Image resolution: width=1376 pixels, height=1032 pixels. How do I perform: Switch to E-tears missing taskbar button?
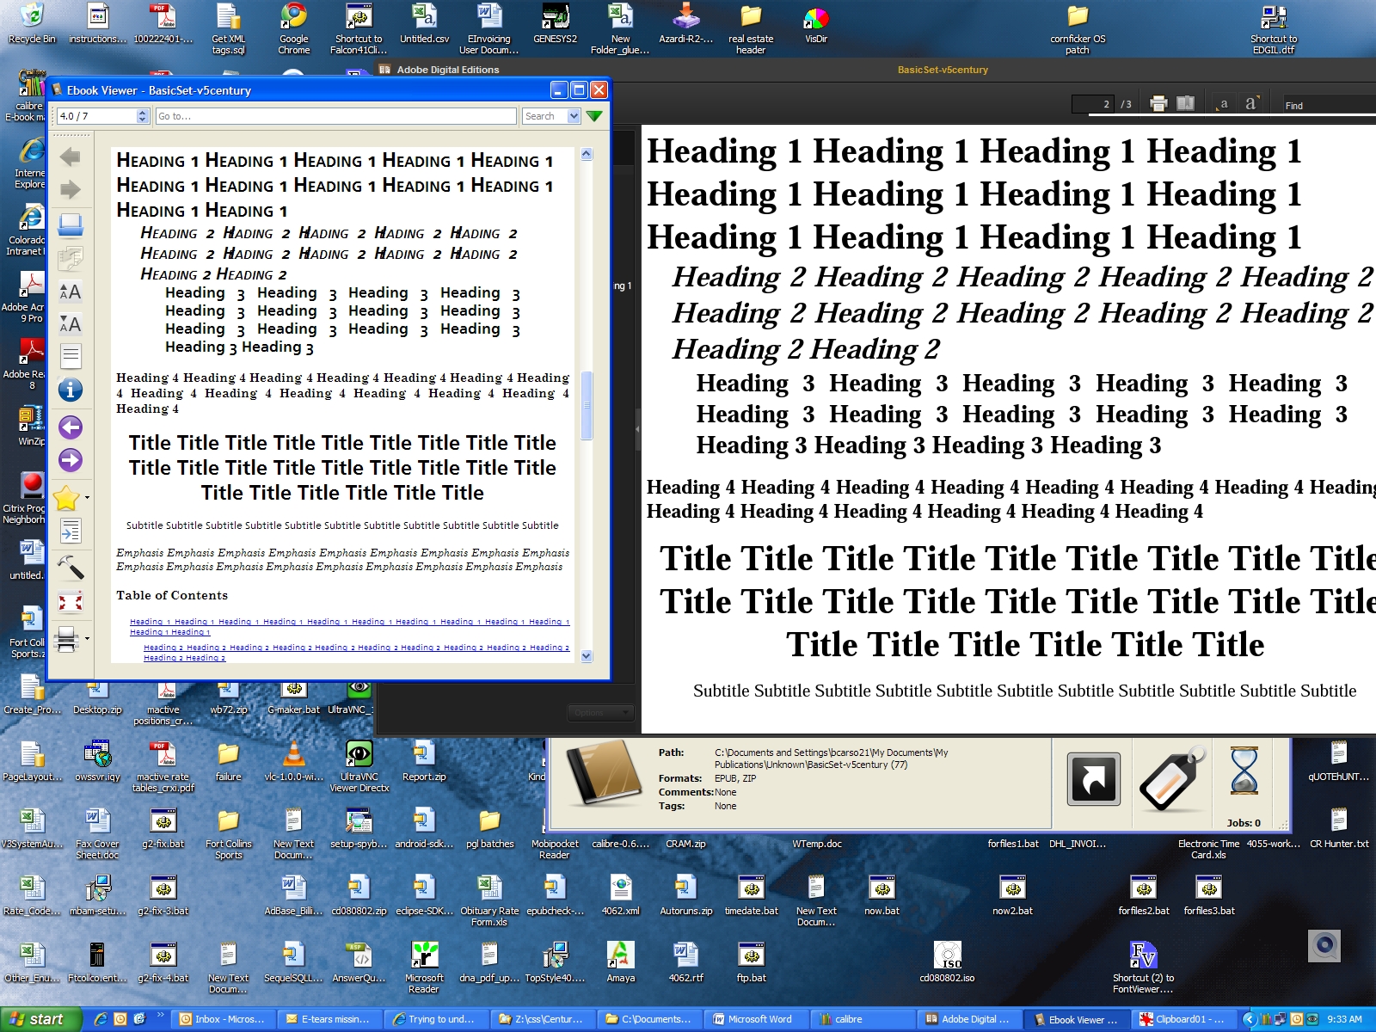[330, 1019]
